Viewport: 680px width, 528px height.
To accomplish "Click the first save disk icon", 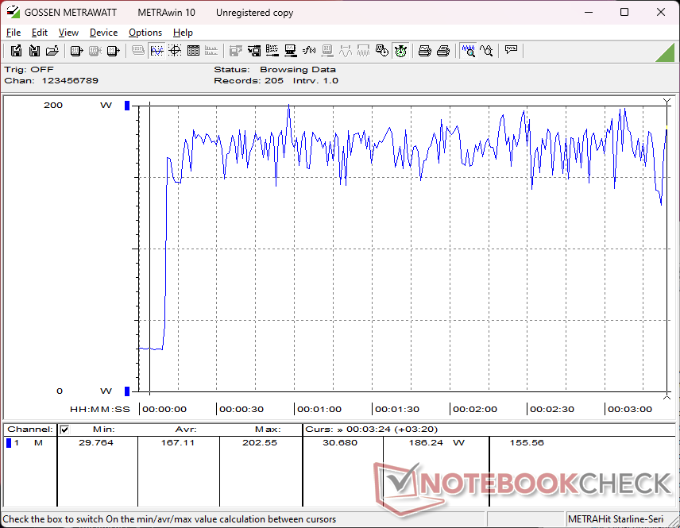I will pos(16,51).
